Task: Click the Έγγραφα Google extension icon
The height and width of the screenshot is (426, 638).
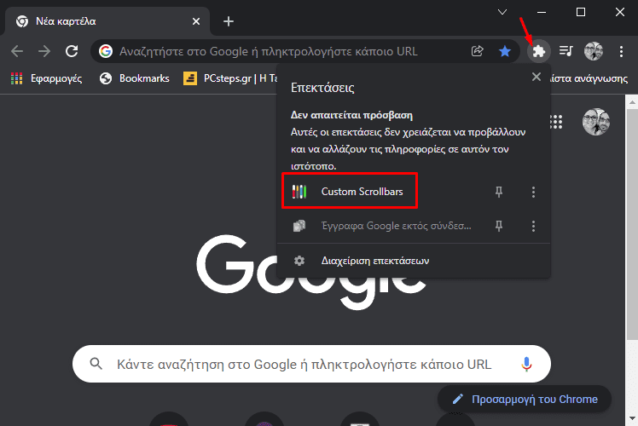Action: [299, 226]
